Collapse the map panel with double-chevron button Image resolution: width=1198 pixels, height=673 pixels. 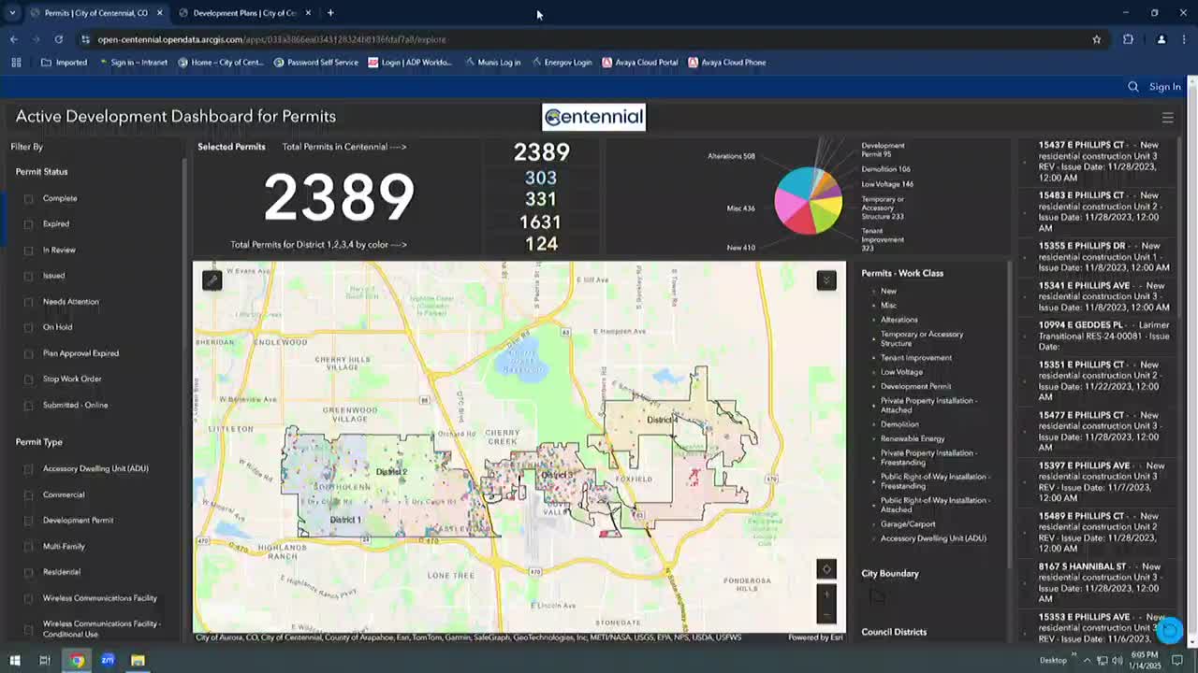825,280
